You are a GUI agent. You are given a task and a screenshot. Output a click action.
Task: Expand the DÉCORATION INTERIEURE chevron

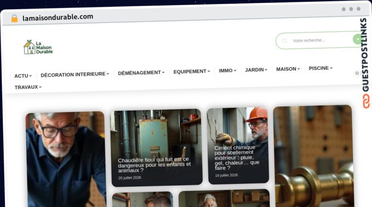(108, 74)
